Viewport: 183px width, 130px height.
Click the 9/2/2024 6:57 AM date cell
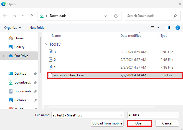coord(133,60)
